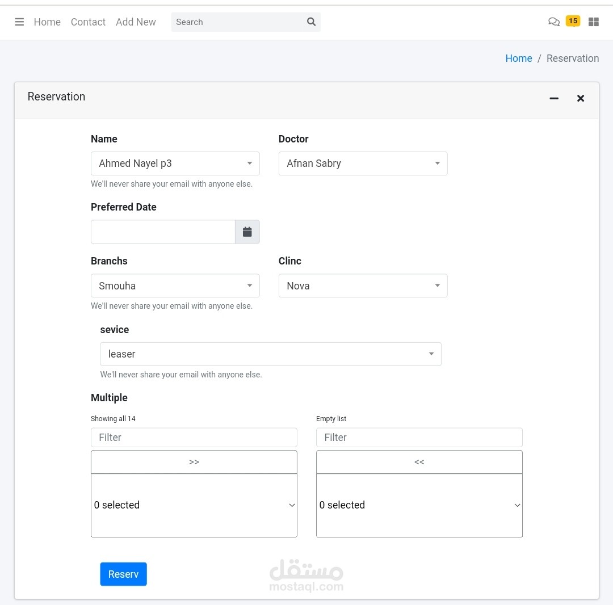Focus the Filter box under Empty list

click(x=419, y=438)
